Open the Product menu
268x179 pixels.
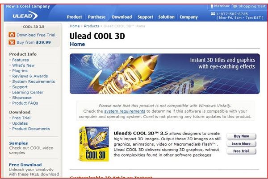(74, 17)
